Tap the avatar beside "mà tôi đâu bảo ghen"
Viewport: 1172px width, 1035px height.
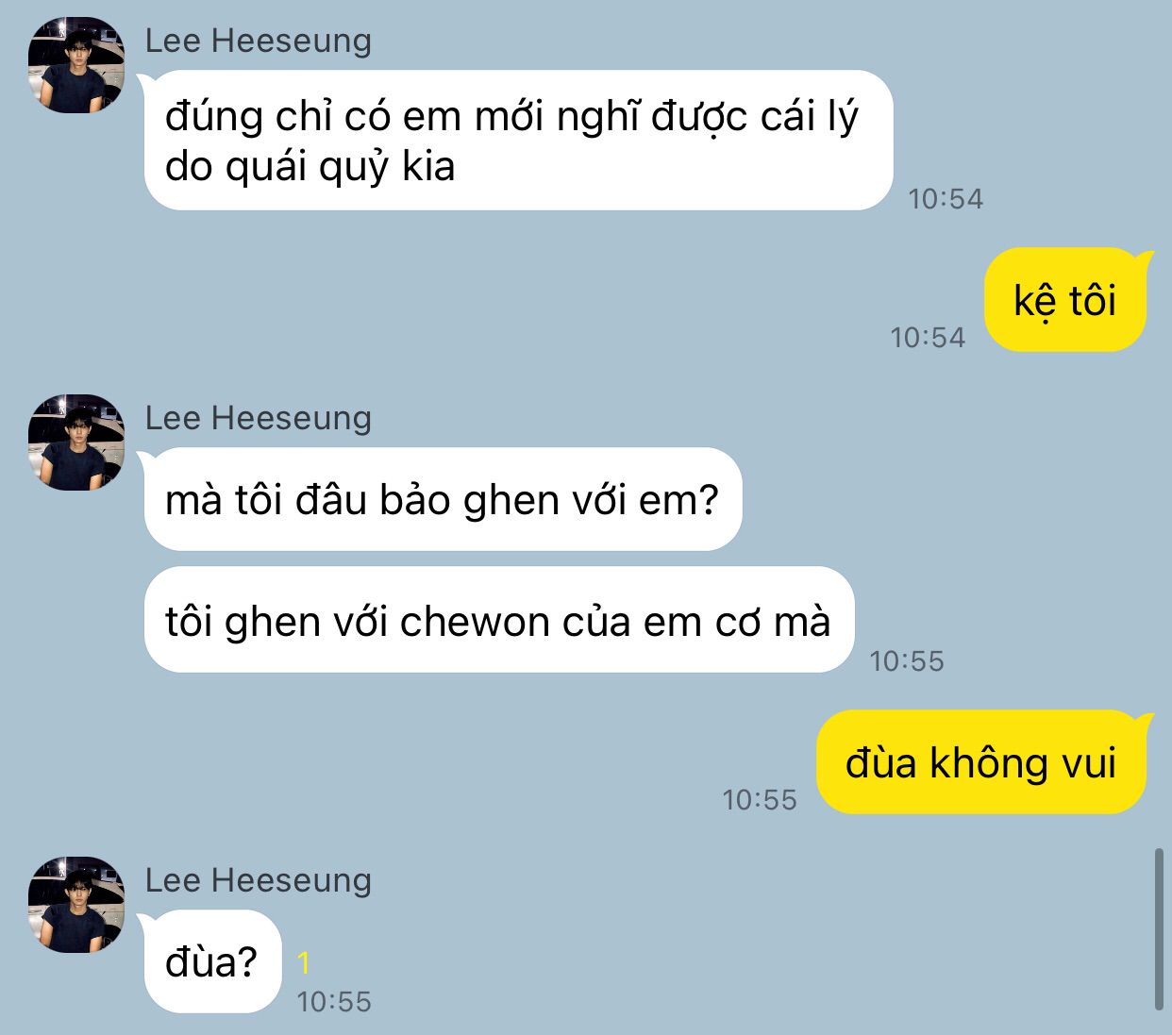click(76, 442)
